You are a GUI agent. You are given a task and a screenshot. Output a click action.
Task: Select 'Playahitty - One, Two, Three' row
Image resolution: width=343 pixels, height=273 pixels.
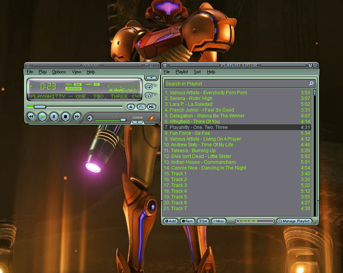[237, 127]
